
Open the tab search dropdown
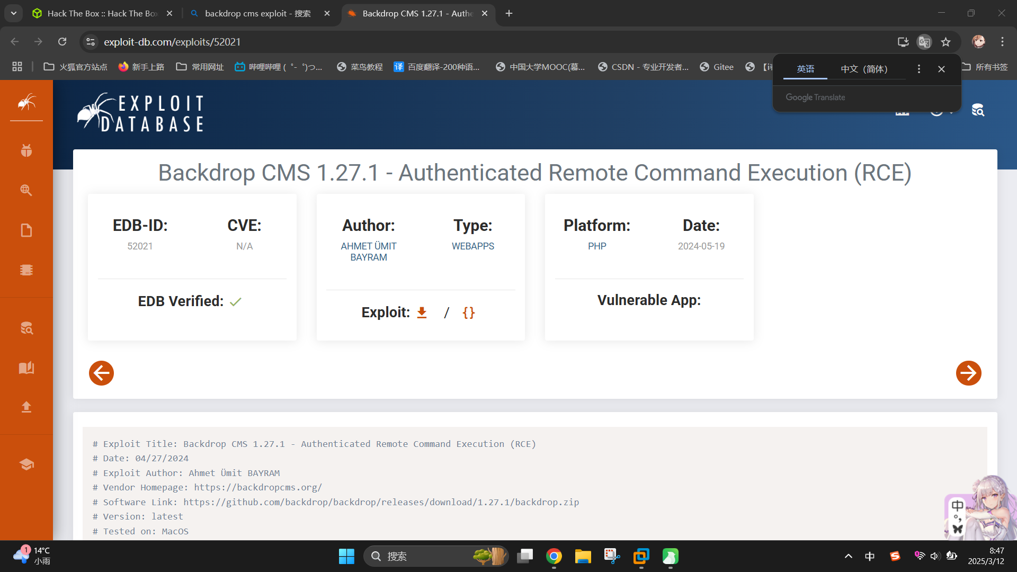[x=14, y=13]
